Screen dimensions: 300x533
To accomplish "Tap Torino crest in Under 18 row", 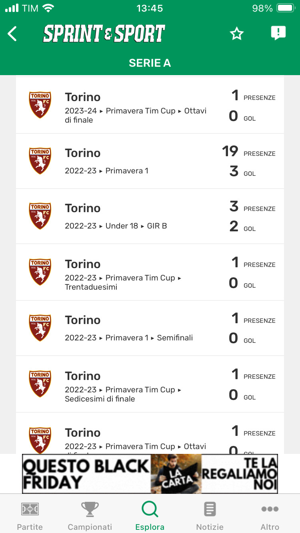I will pos(40,216).
